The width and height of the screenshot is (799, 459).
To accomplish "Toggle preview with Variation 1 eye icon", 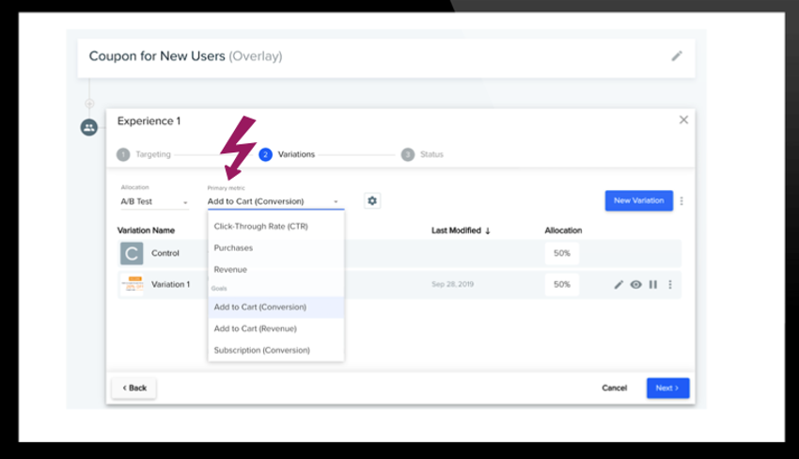I will tap(635, 284).
